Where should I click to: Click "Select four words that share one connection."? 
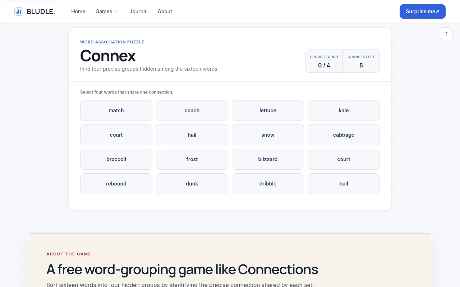click(x=126, y=92)
